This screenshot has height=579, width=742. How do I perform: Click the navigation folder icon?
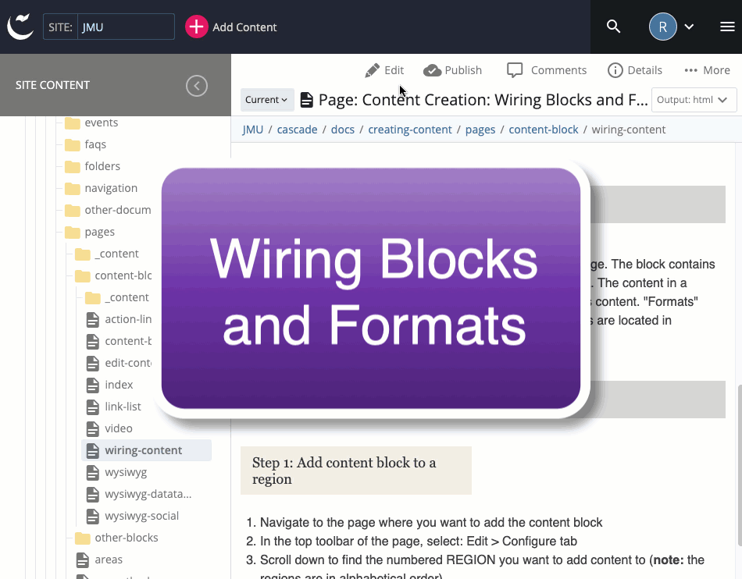tap(73, 189)
